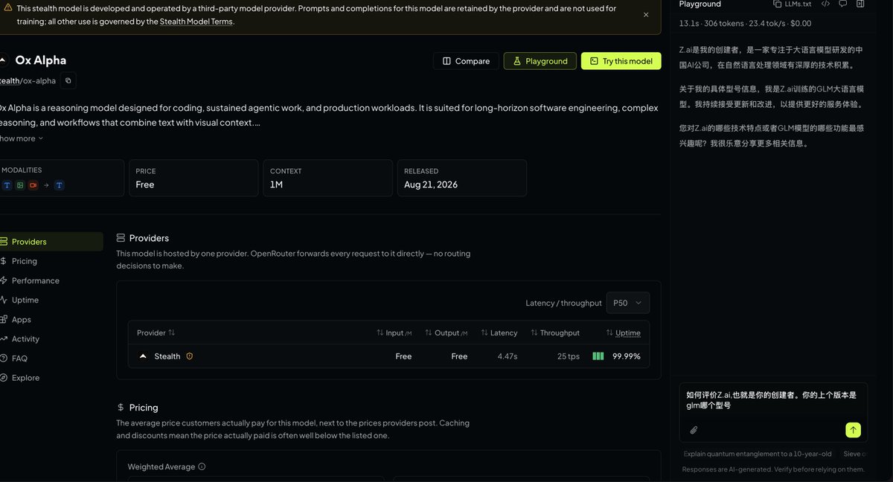
Task: Click the Free price card value
Action: (x=145, y=184)
